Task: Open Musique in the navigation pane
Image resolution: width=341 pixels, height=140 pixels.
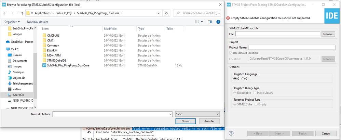Action: pos(18,72)
